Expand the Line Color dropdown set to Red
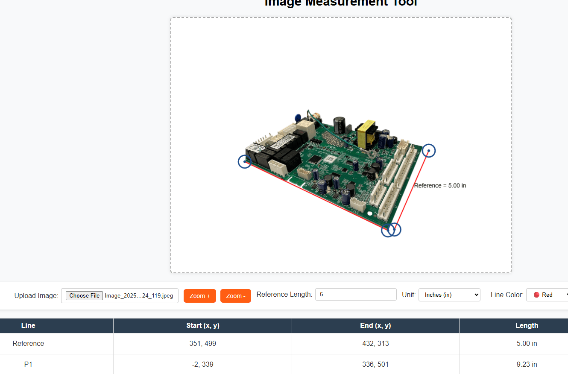Screen dimensions: 568x374 click(550, 295)
